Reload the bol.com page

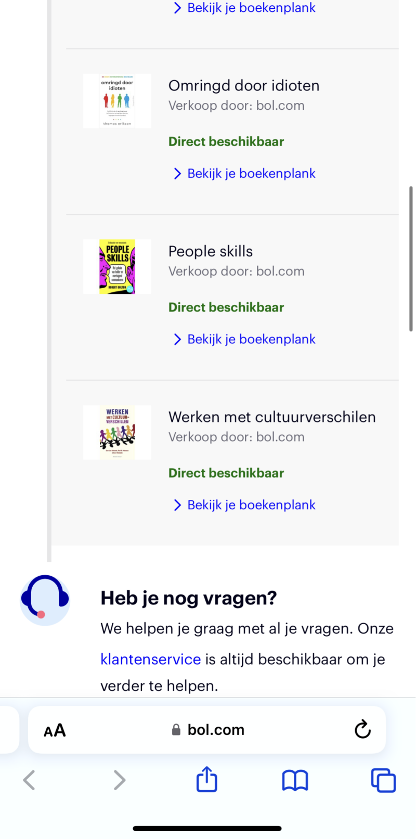362,730
